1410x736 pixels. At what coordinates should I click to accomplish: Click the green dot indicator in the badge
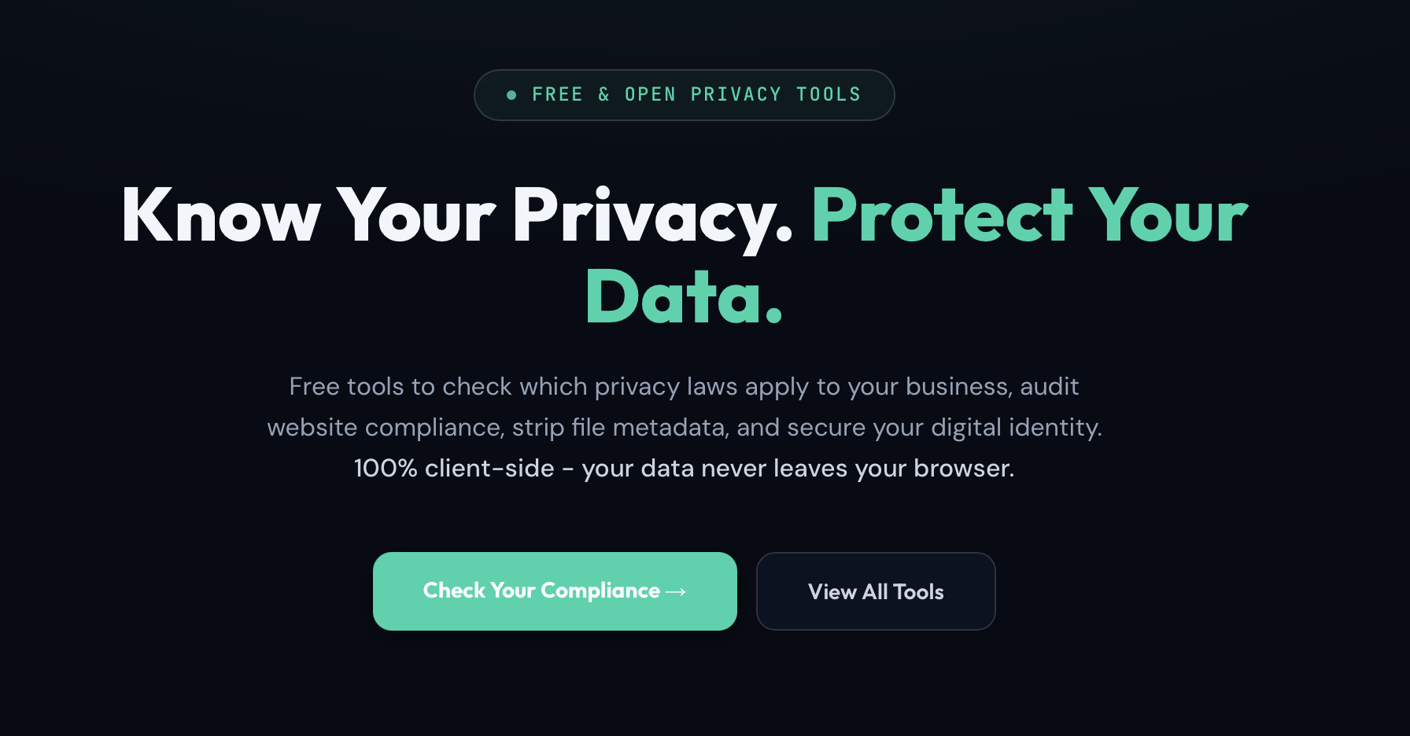pos(511,94)
